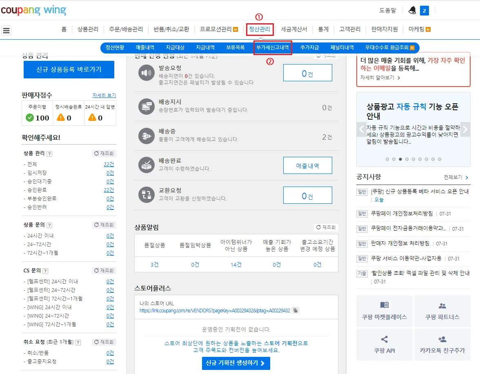Image resolution: width=480 pixels, height=374 pixels.
Task: Open the 도움말 help link
Action: (388, 11)
